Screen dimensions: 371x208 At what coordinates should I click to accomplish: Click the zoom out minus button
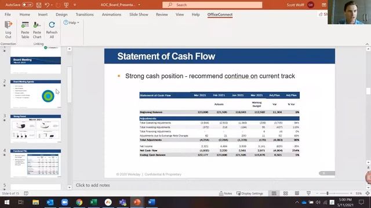[317, 194]
